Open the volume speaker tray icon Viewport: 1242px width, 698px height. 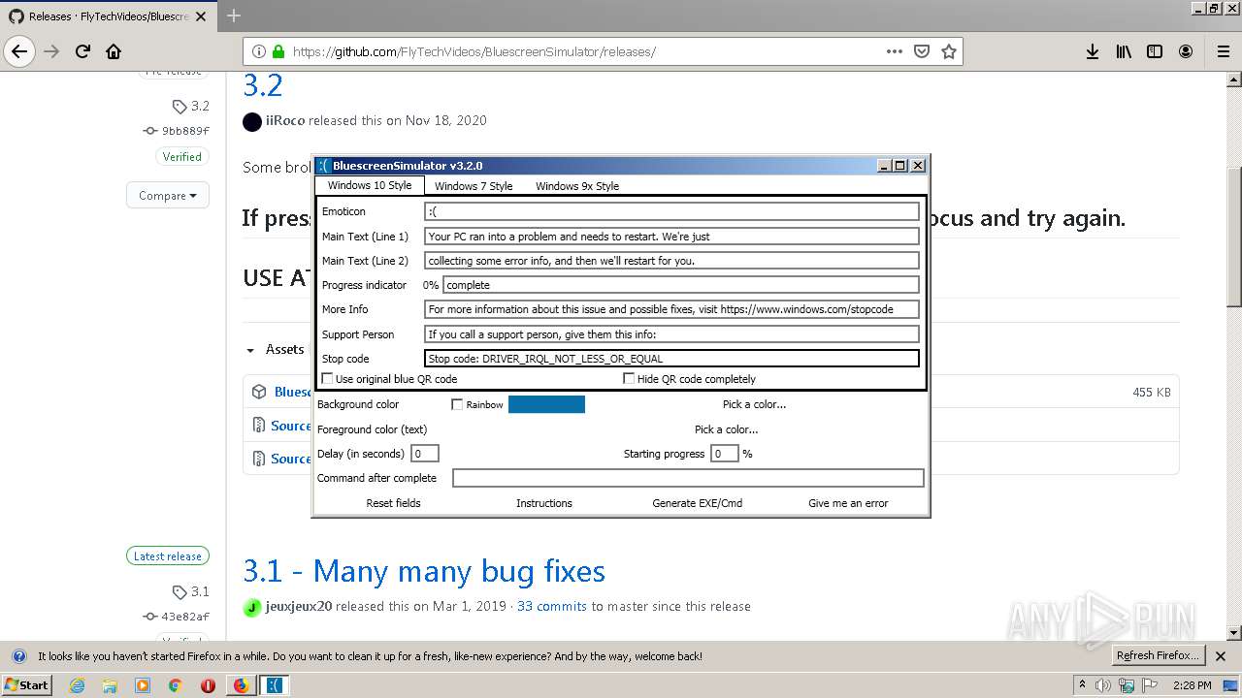tap(1103, 685)
